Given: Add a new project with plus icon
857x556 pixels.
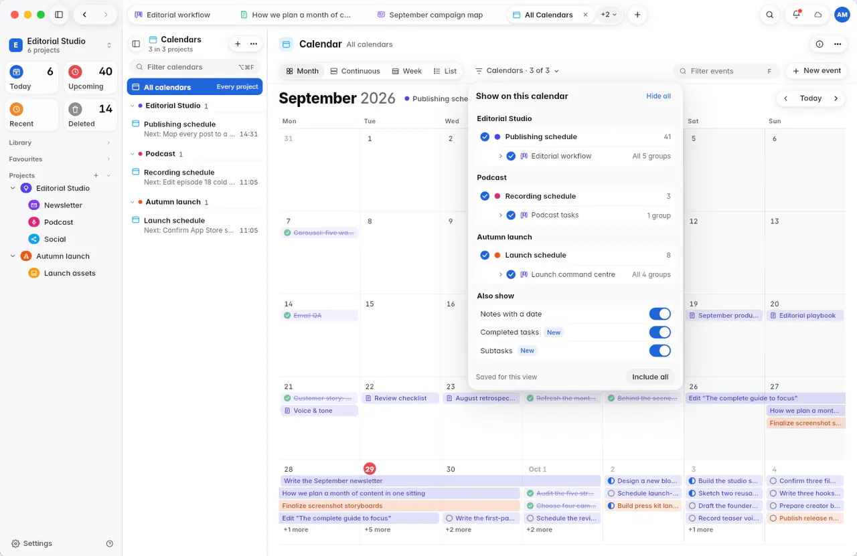Looking at the screenshot, I should (x=96, y=175).
